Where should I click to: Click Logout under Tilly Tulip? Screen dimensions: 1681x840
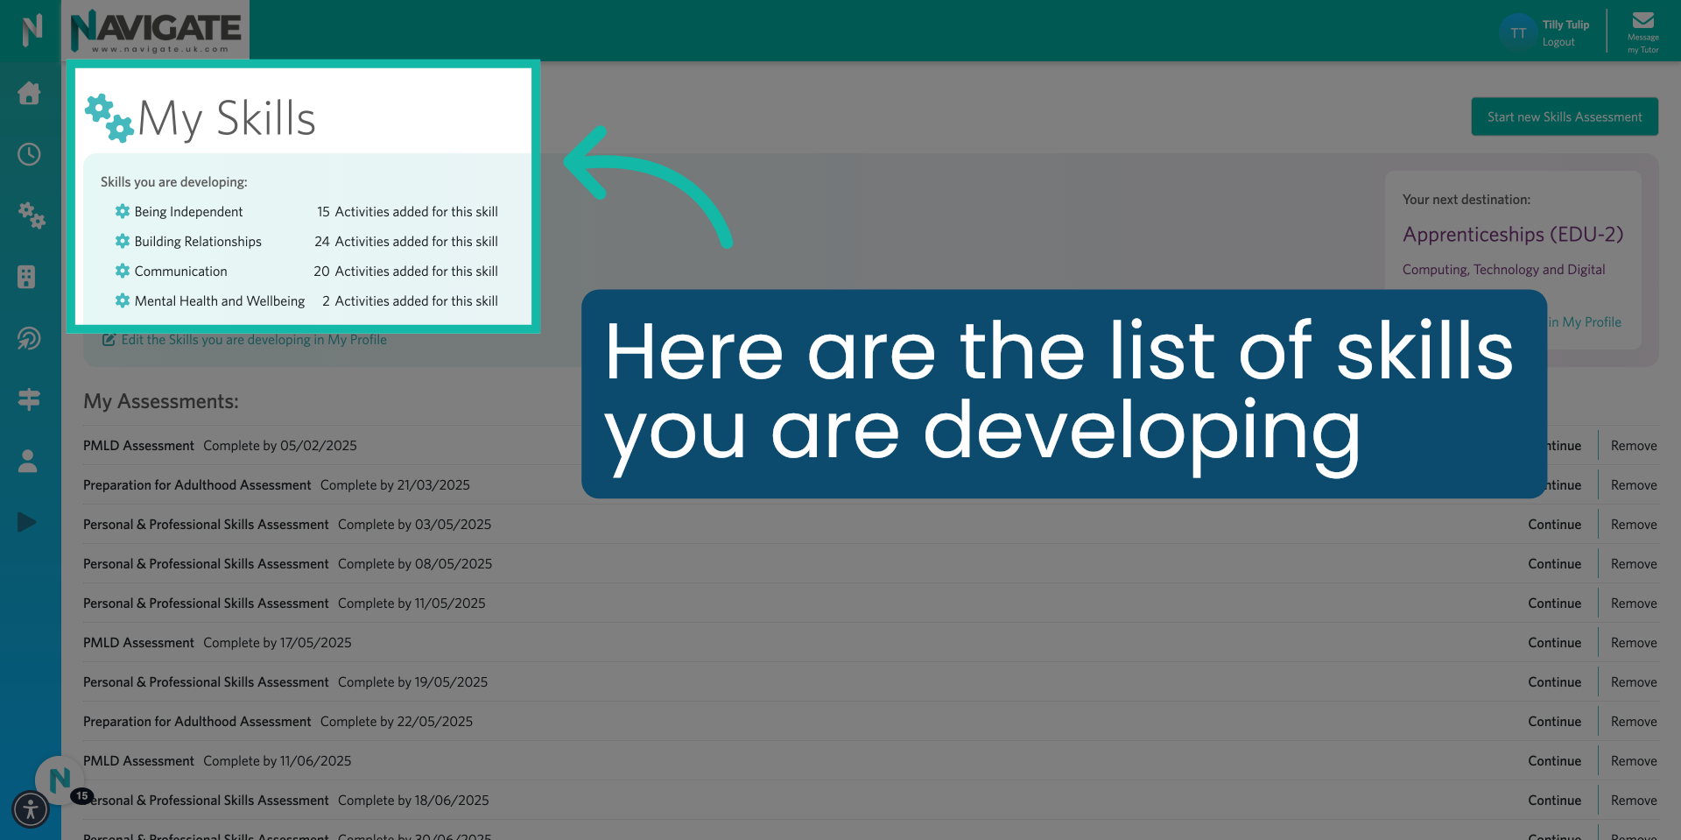pos(1559,42)
